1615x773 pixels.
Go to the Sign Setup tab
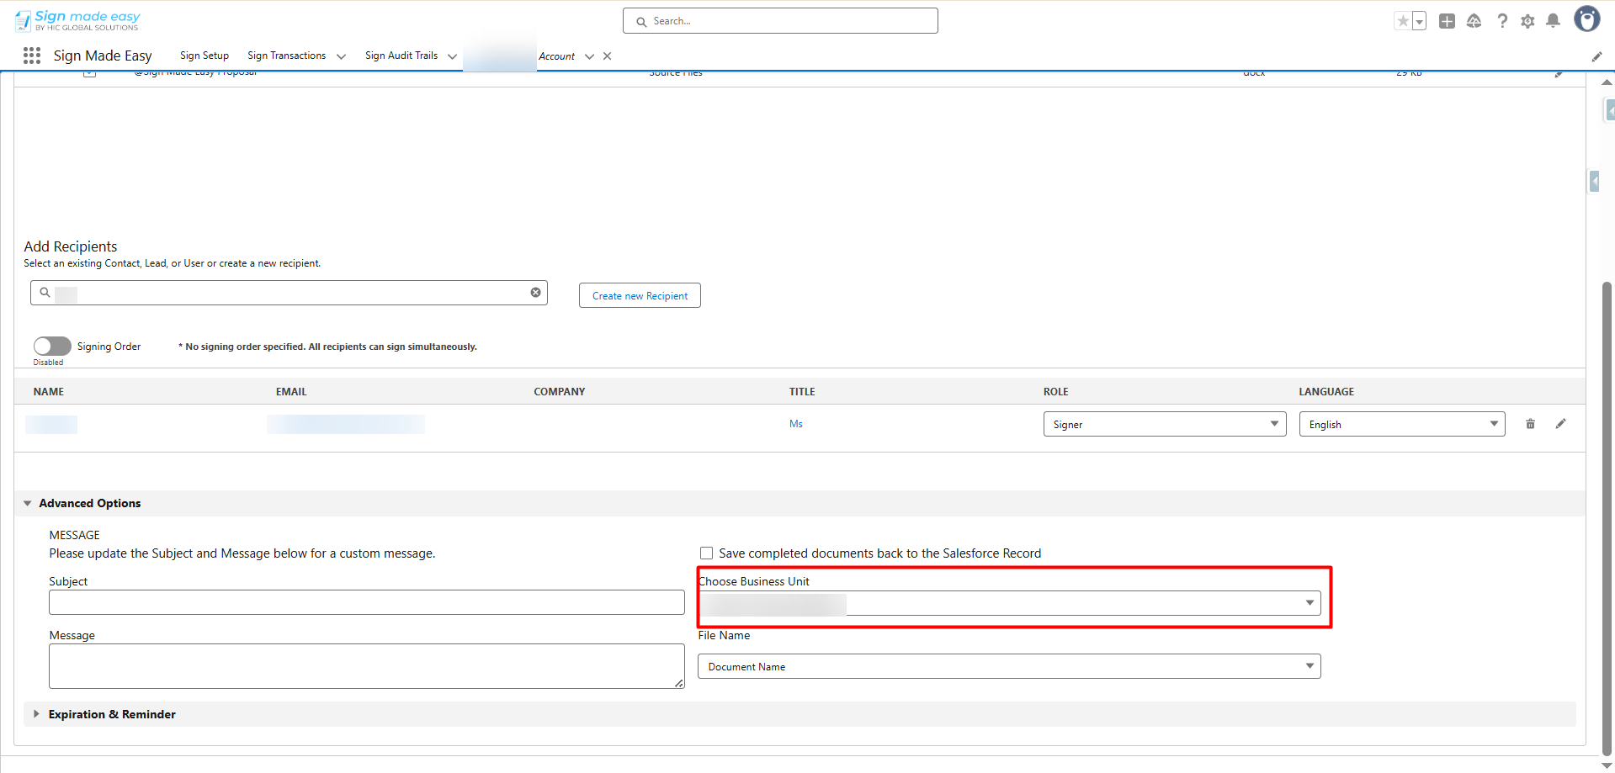(205, 56)
